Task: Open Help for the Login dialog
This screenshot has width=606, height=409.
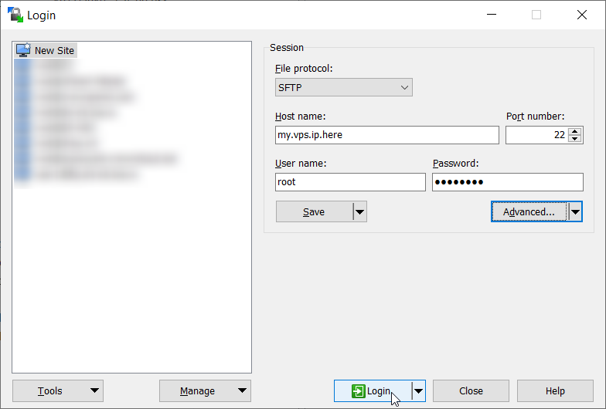Action: click(555, 390)
